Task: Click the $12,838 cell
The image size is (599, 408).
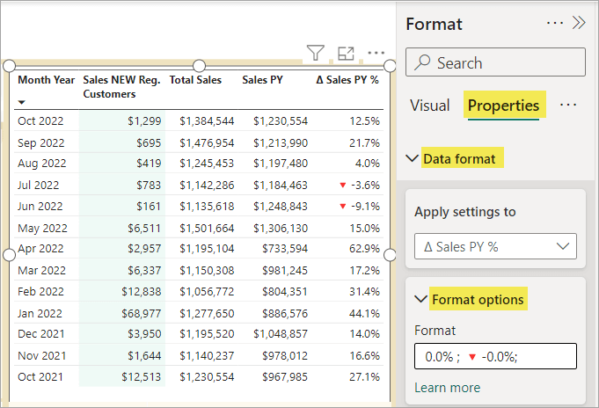Action: (x=142, y=291)
